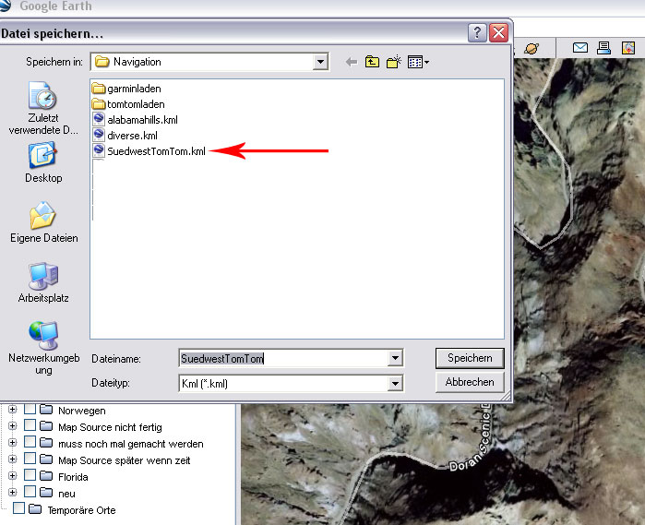645x525 pixels.
Task: Go to Eigene Dateien in sidebar
Action: pos(43,221)
